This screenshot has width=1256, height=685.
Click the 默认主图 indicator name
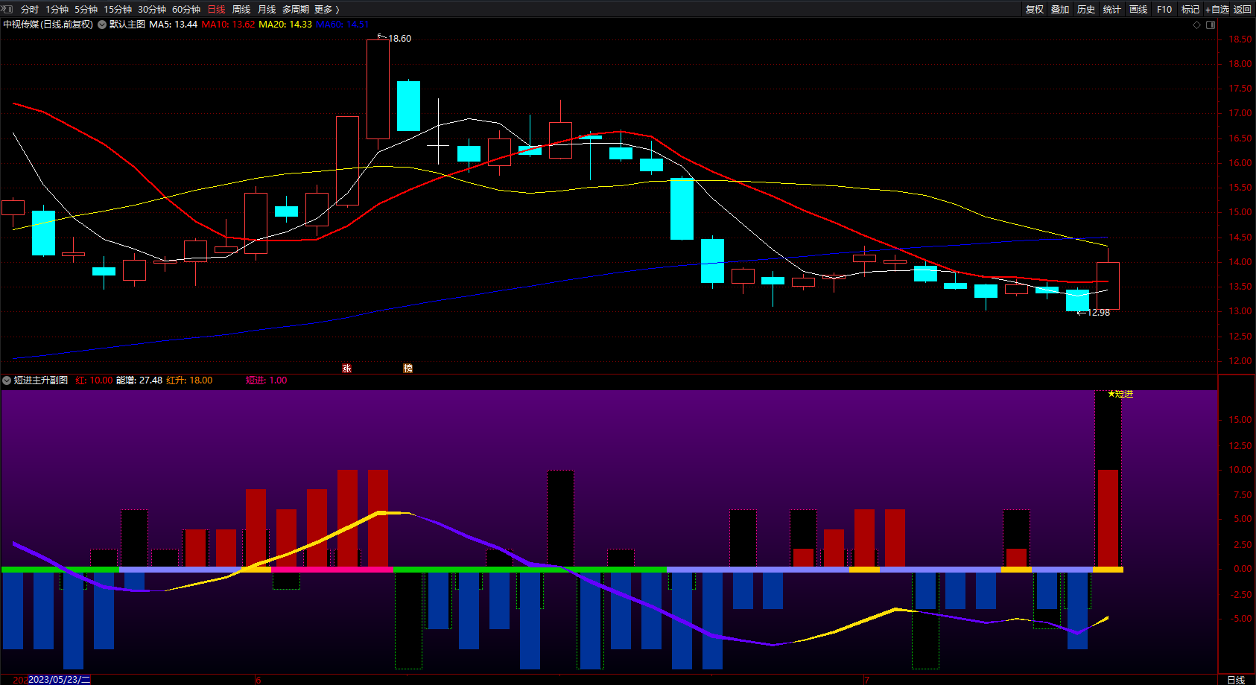pos(127,25)
